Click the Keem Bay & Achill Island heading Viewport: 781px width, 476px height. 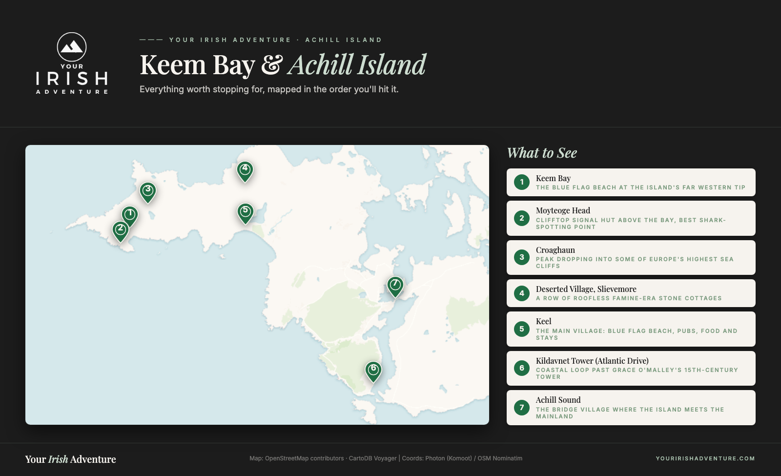pos(283,64)
